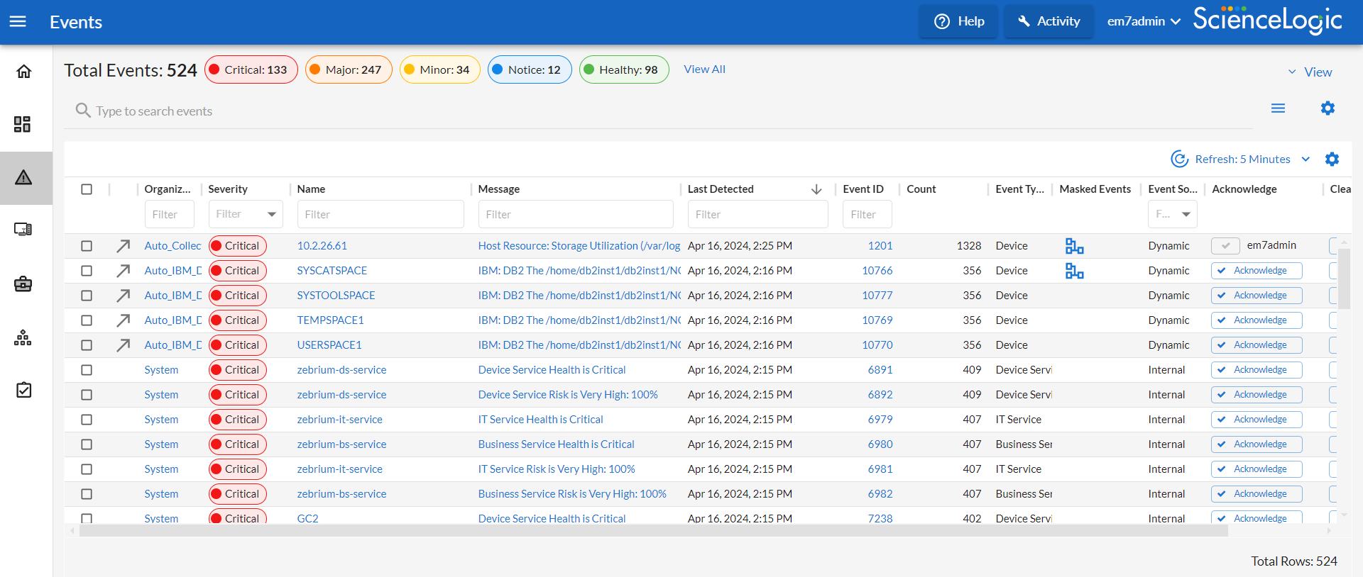Open grid settings gear beside Refresh
The image size is (1363, 577).
1332,159
